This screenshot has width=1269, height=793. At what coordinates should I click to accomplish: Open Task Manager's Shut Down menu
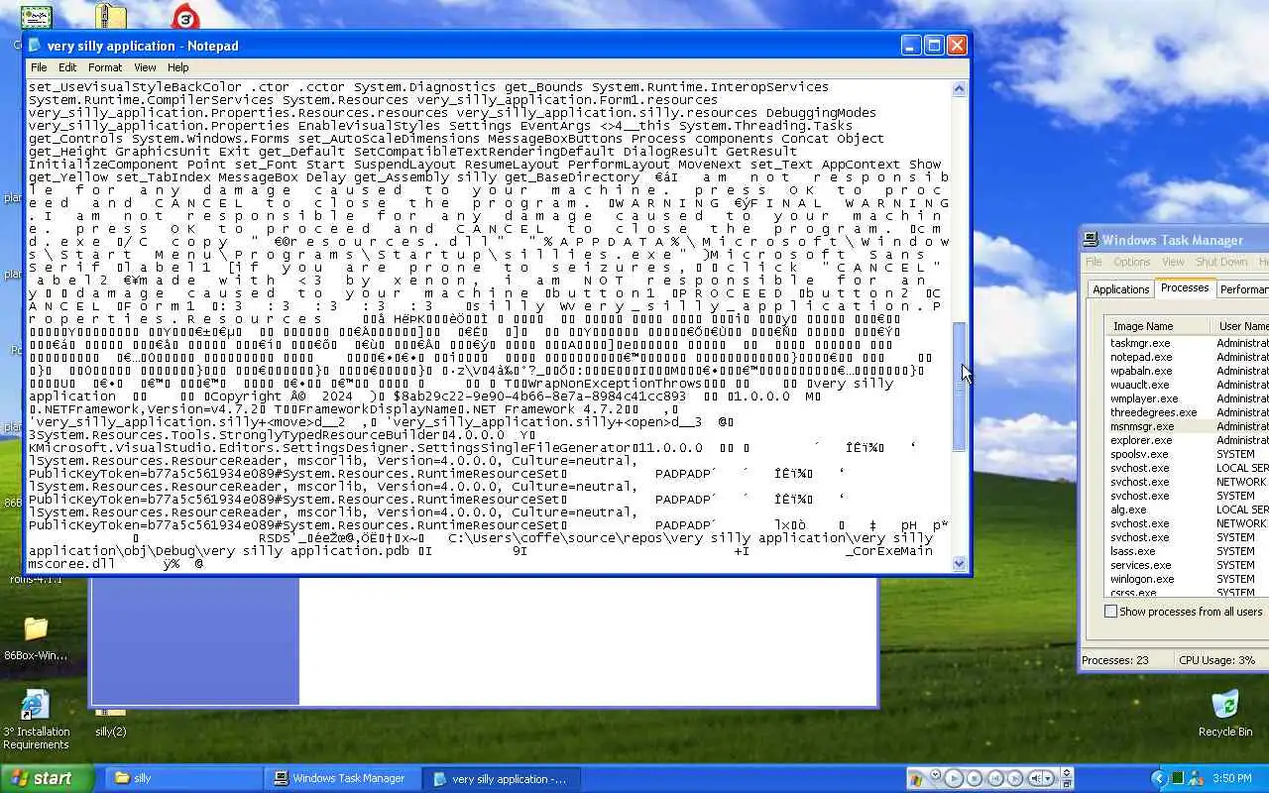1220,262
